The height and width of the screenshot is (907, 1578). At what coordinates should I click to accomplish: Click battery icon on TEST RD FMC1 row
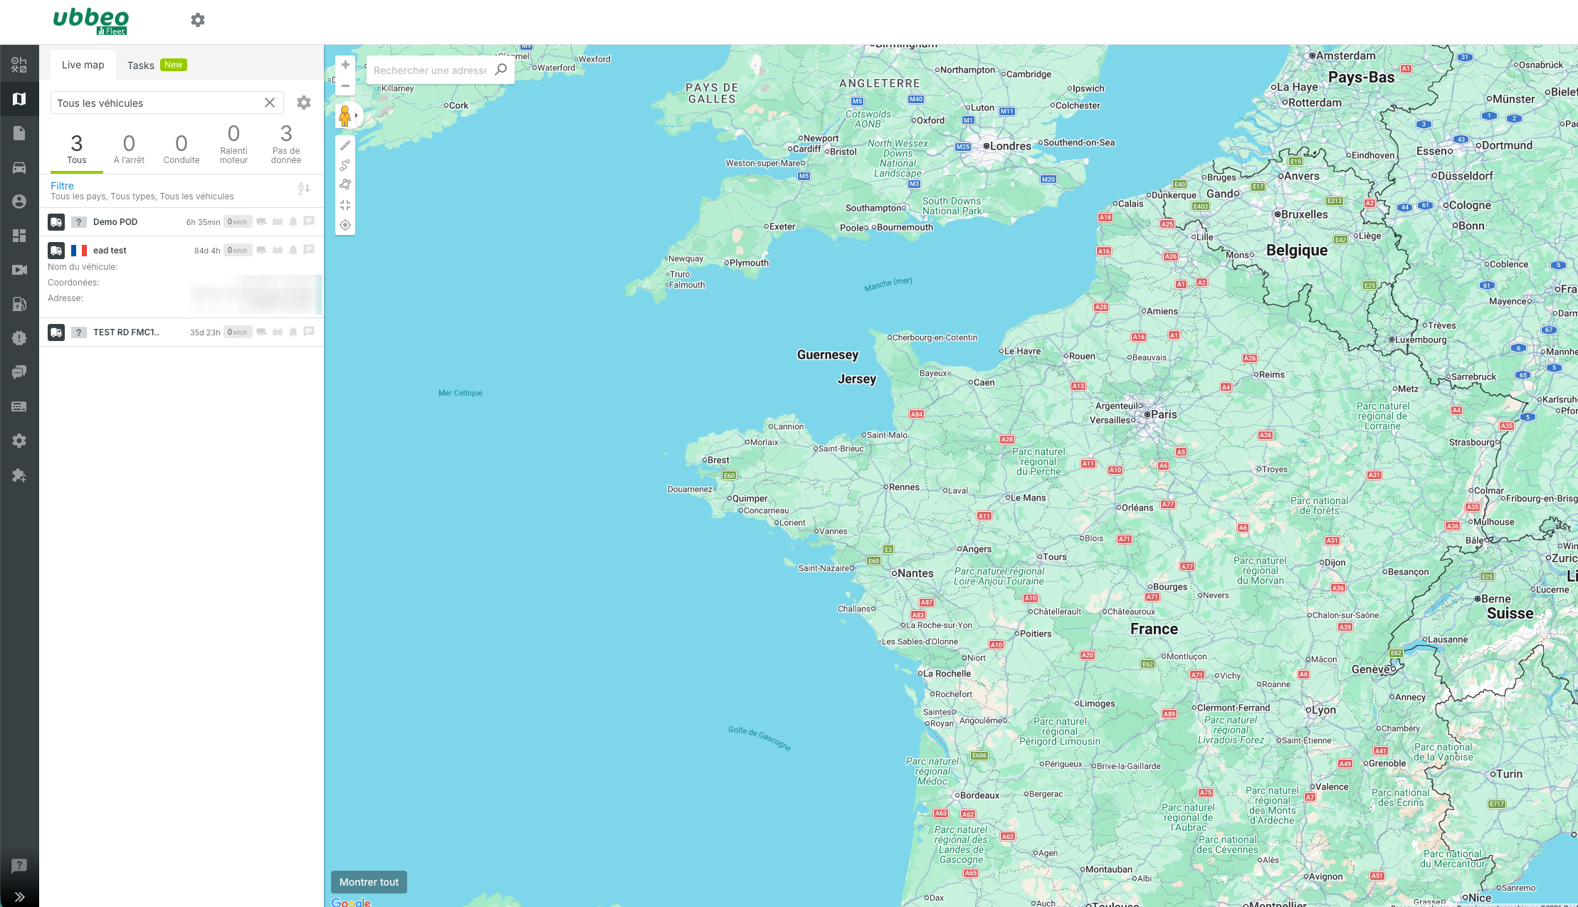[278, 332]
